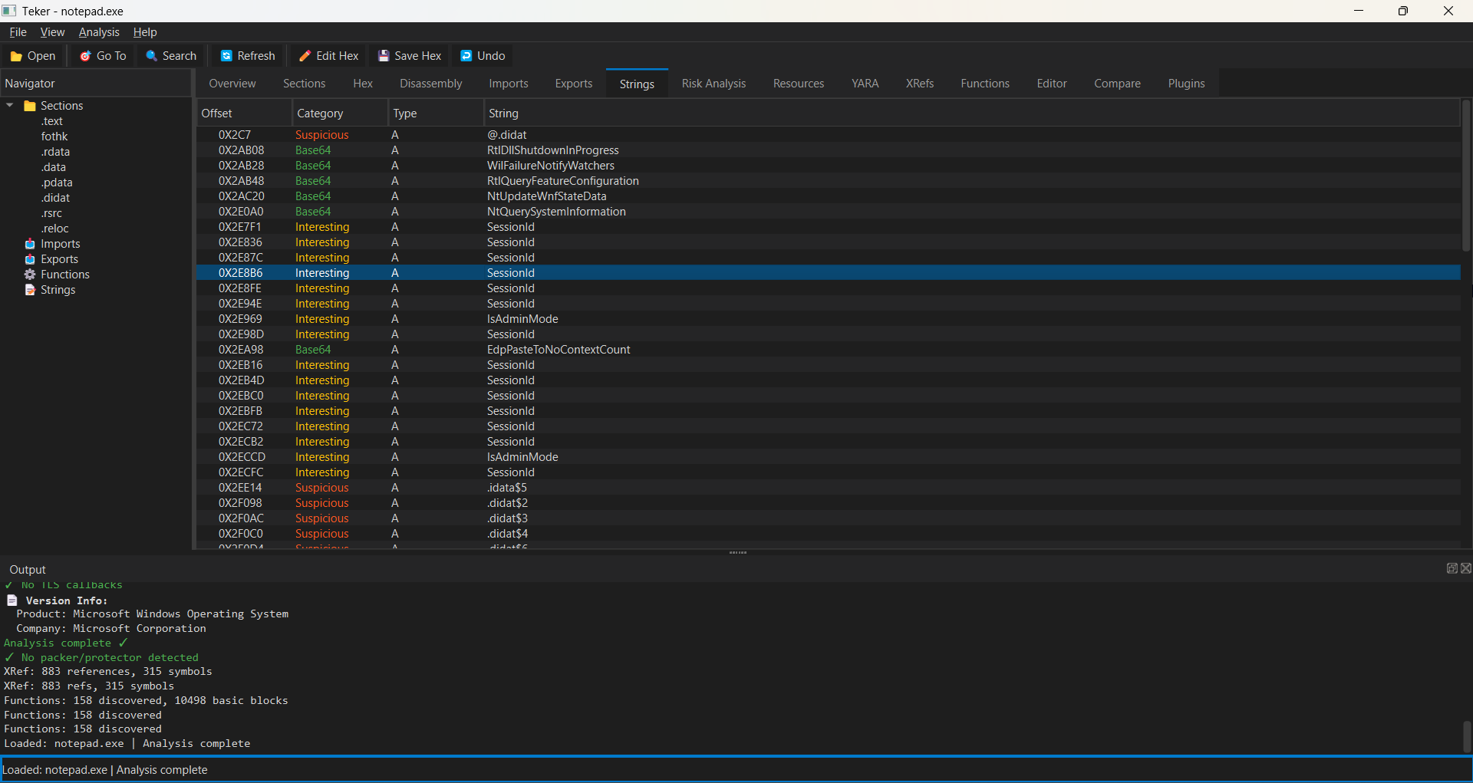This screenshot has width=1473, height=783.
Task: Open the Imports node in Navigator
Action: tap(60, 244)
